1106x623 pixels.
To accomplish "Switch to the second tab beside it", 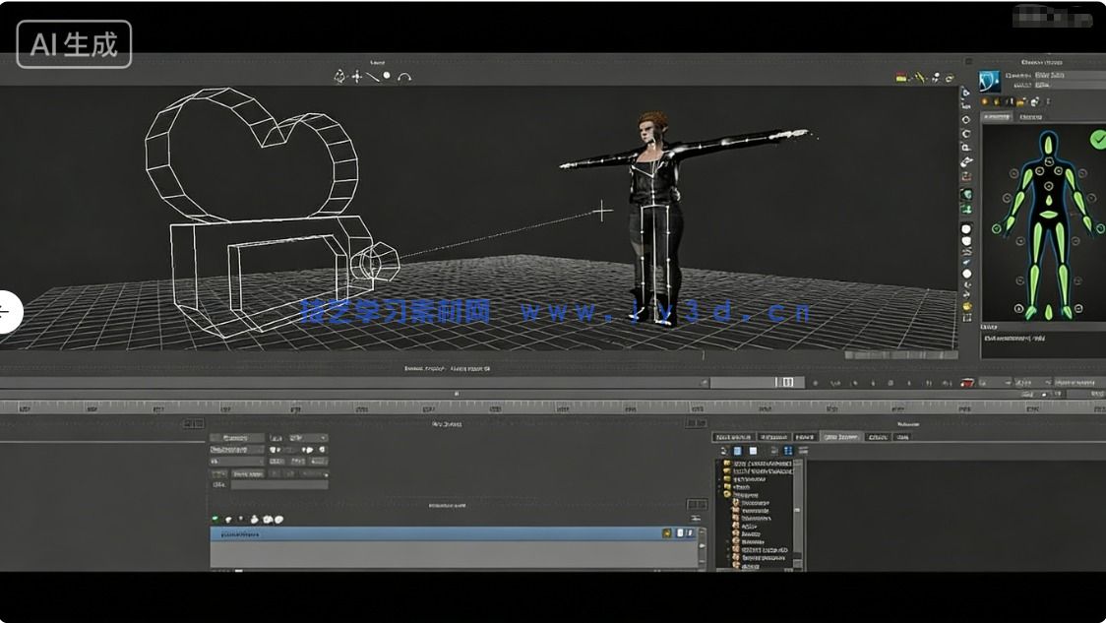I will pos(1030,116).
